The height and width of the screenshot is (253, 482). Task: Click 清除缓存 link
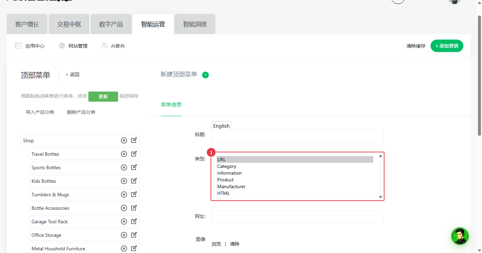[x=416, y=46]
